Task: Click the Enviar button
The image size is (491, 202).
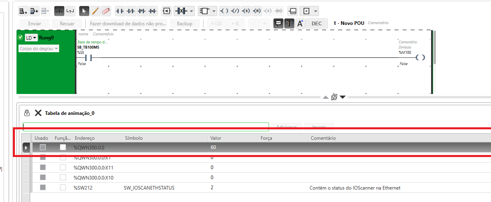Action: tap(35, 23)
